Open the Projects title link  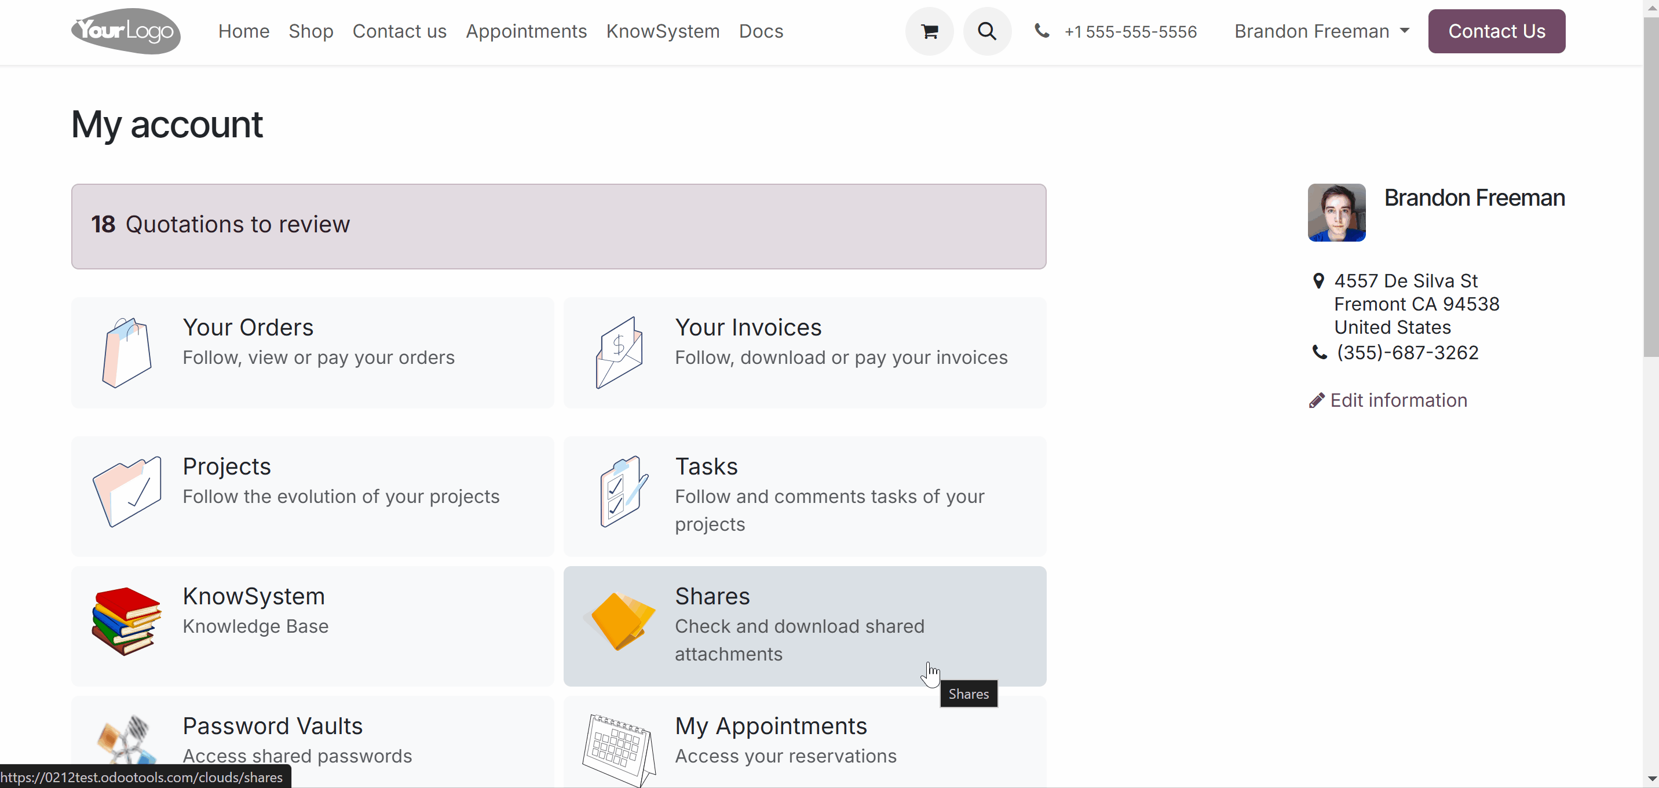[x=226, y=466]
